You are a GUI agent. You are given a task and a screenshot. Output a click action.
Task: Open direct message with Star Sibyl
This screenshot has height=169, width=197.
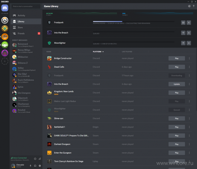(x=26, y=75)
